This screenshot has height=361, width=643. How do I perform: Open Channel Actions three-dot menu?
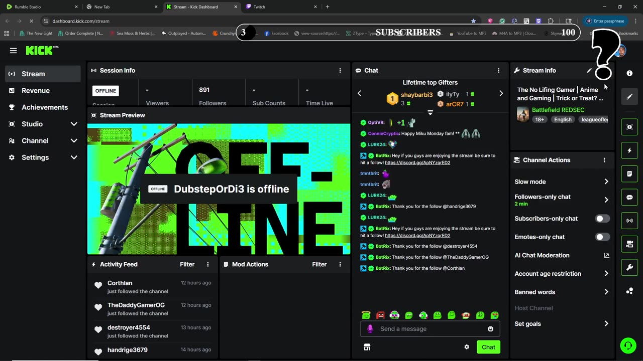pos(604,160)
